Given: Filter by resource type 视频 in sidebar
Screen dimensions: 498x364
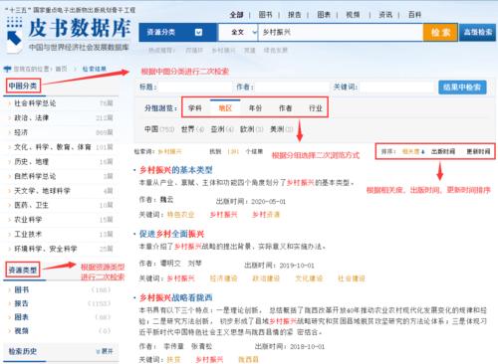Looking at the screenshot, I should 22,330.
